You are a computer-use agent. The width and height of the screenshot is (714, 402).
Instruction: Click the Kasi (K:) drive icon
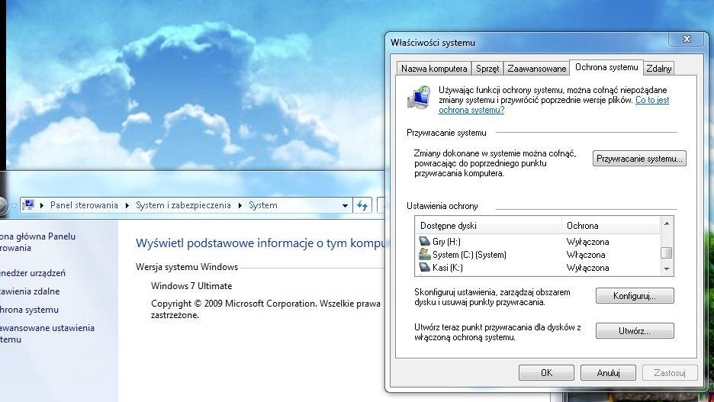(x=424, y=267)
